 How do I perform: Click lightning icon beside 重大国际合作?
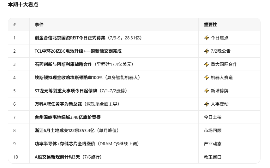pyautogui.click(x=207, y=64)
